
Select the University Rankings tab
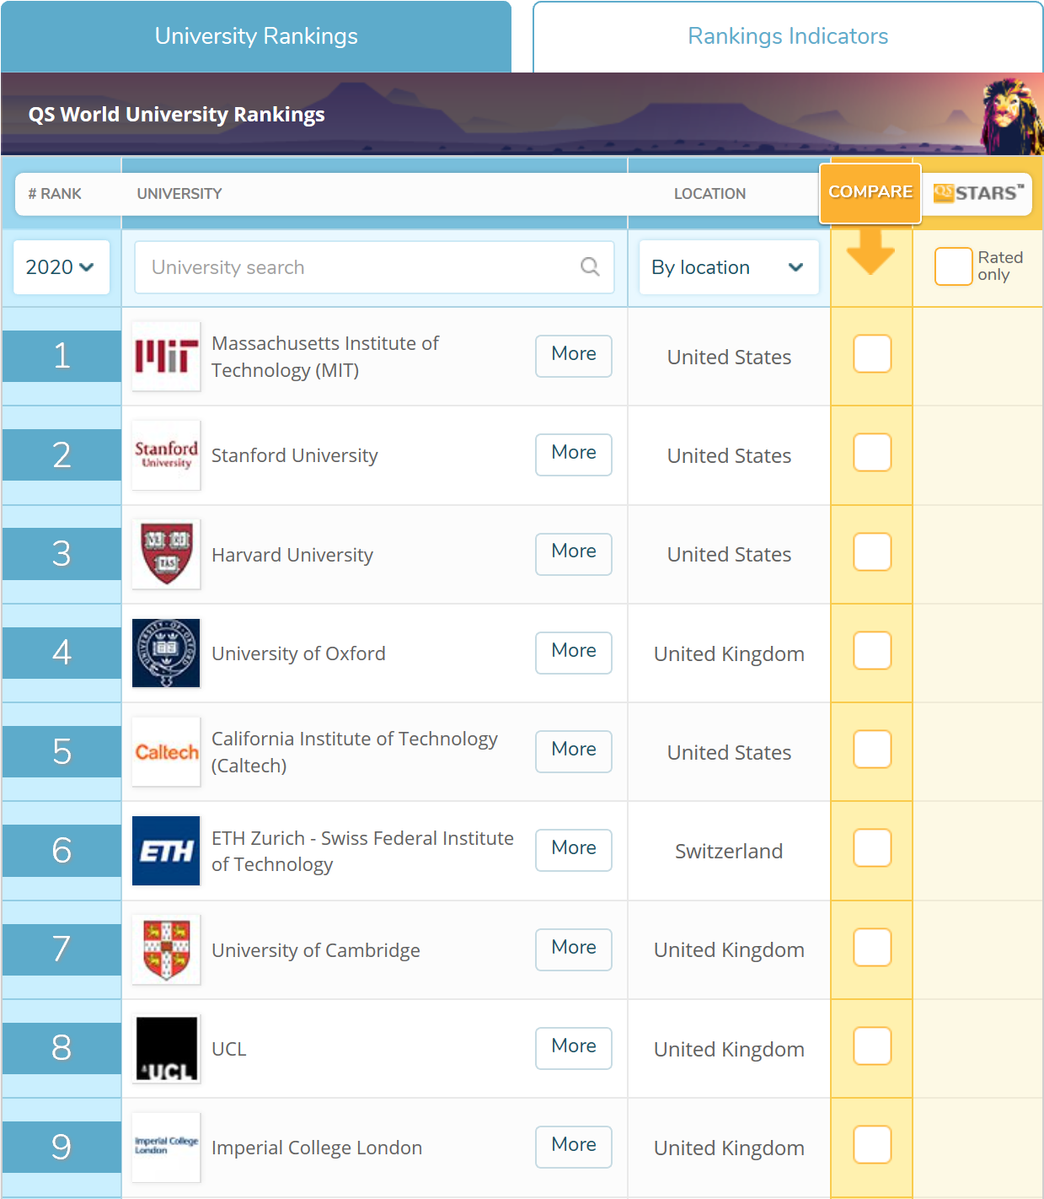[256, 36]
